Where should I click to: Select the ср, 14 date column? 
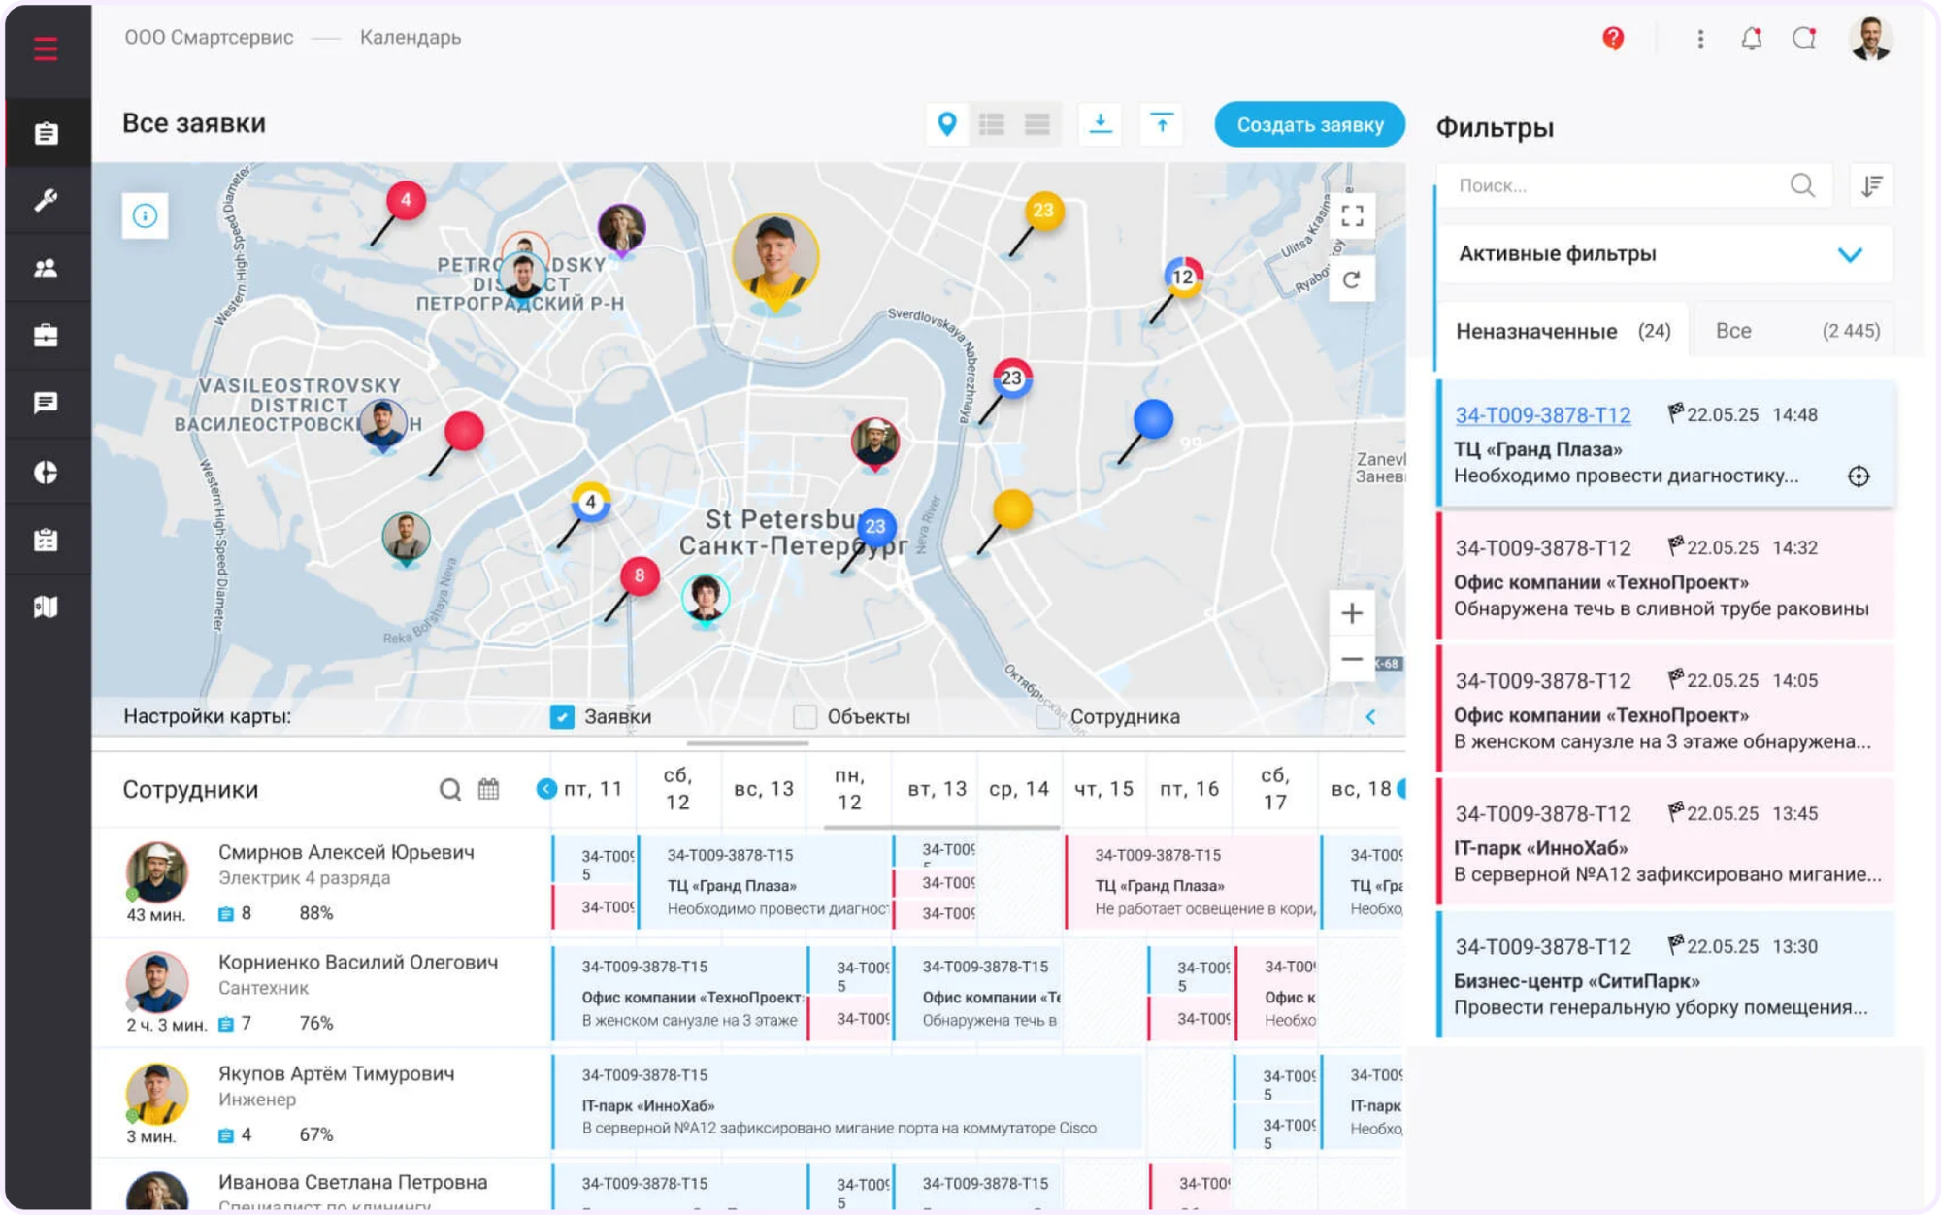[1019, 789]
